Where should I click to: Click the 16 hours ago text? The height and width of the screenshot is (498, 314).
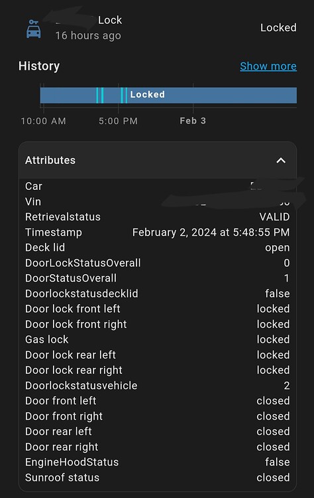(88, 36)
